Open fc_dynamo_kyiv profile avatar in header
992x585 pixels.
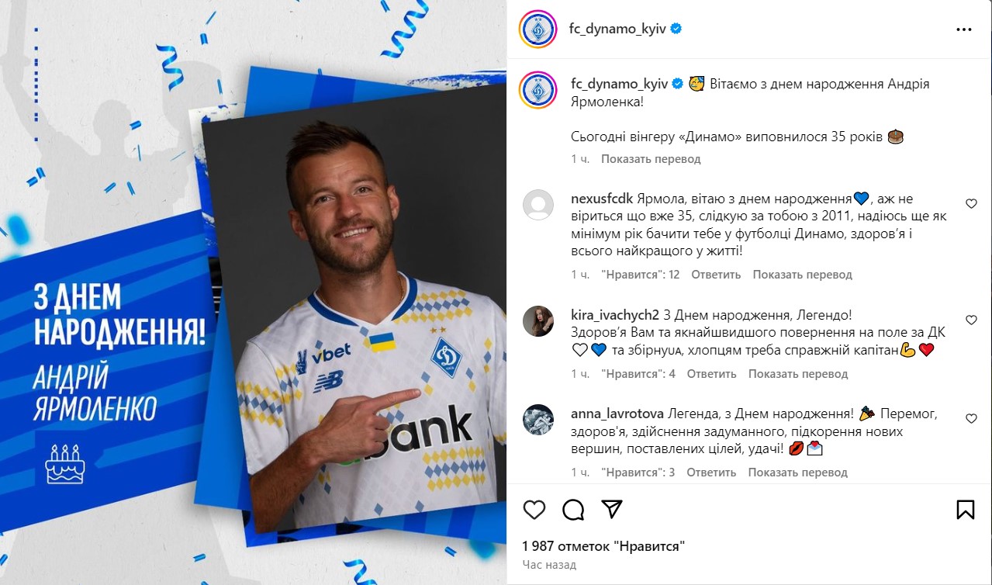(x=538, y=29)
